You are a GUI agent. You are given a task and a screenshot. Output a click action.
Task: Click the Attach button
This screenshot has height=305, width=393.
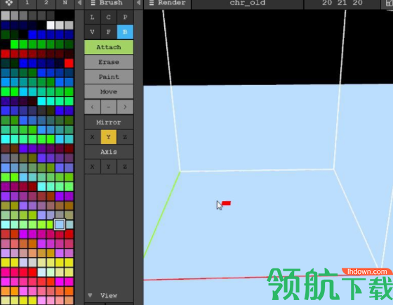pyautogui.click(x=109, y=47)
